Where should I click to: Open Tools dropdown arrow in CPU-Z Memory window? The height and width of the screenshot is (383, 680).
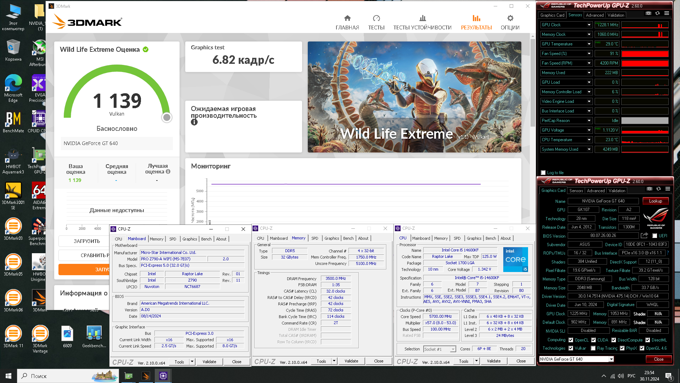(334, 361)
